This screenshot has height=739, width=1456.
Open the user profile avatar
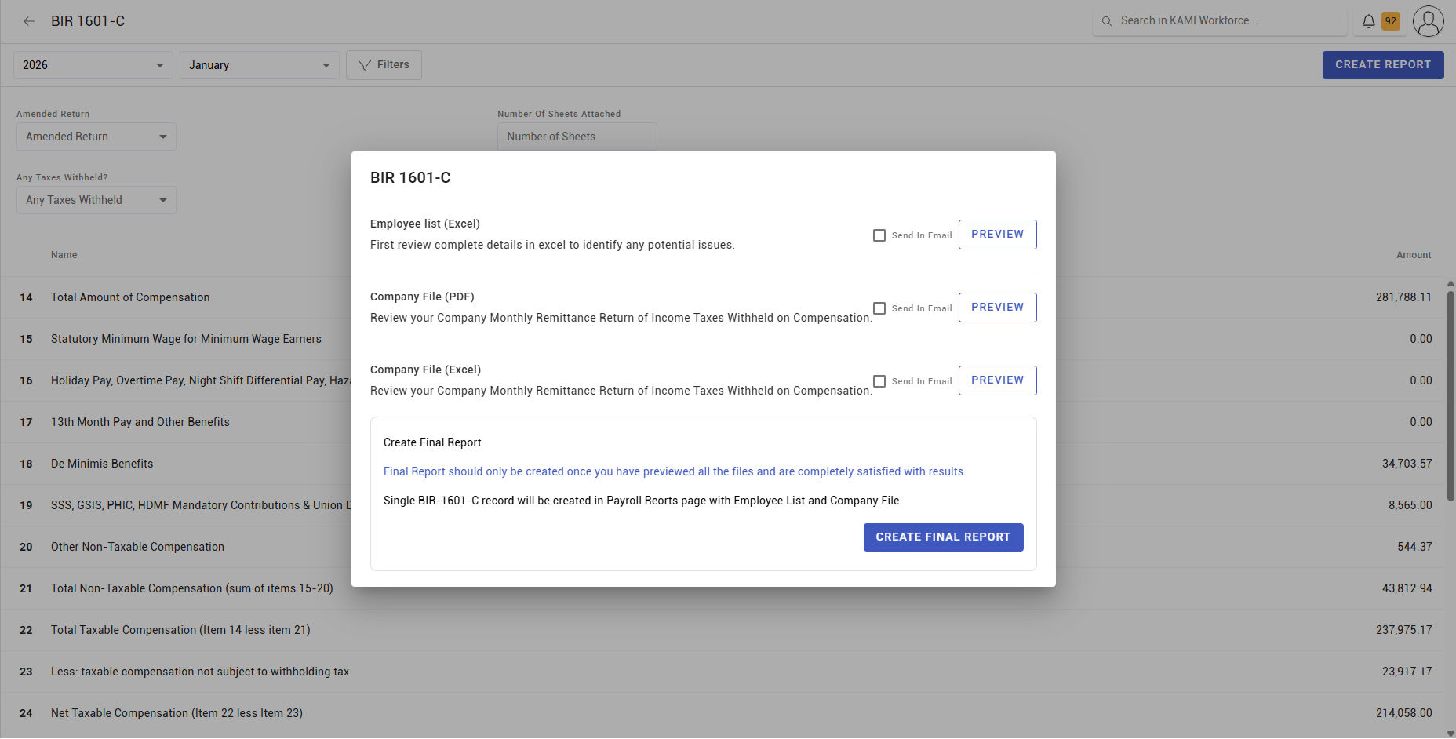pyautogui.click(x=1429, y=21)
